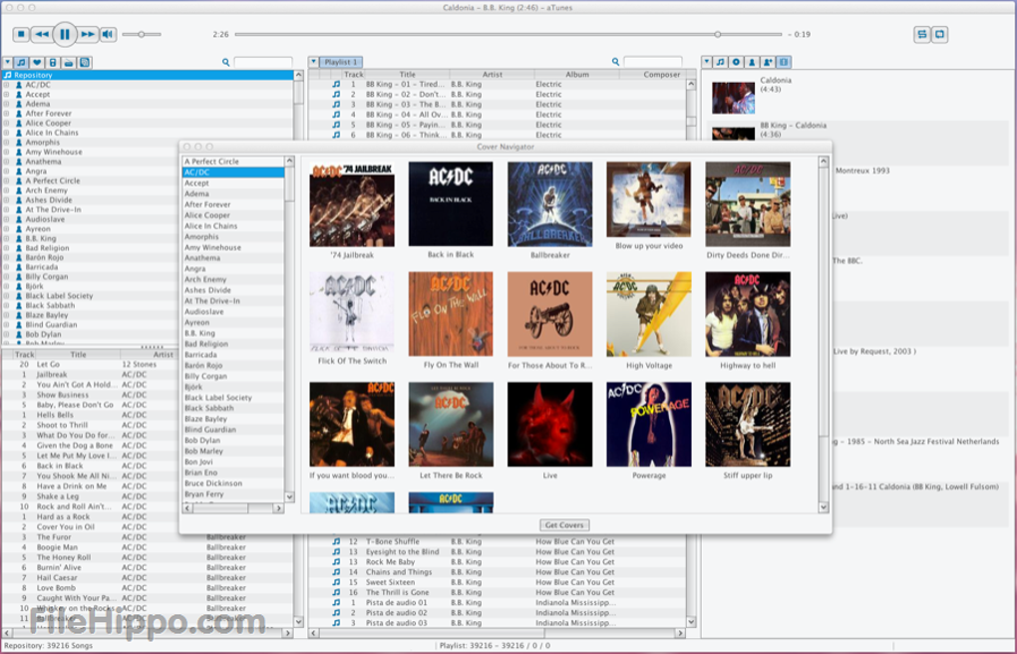Focus the navigator search field
Viewport: 1017px width, 654px height.
[263, 62]
